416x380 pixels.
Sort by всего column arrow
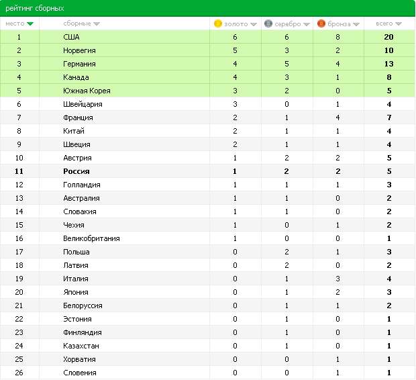(399, 24)
